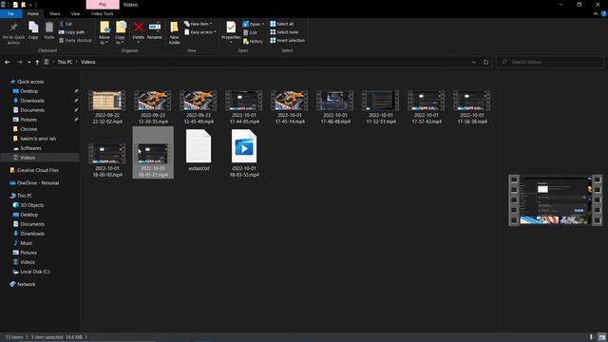Click Copy path in ribbon
The image size is (608, 342).
point(72,32)
